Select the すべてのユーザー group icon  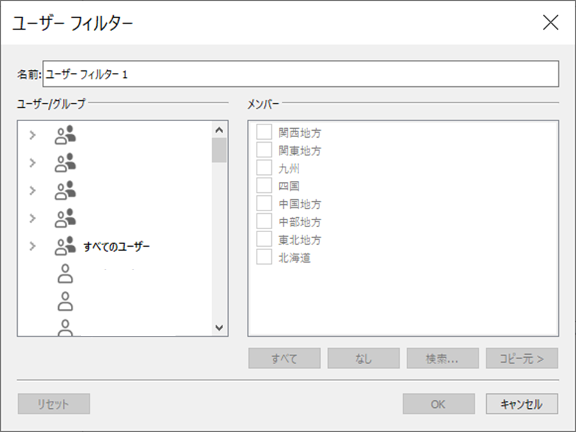[x=65, y=246]
